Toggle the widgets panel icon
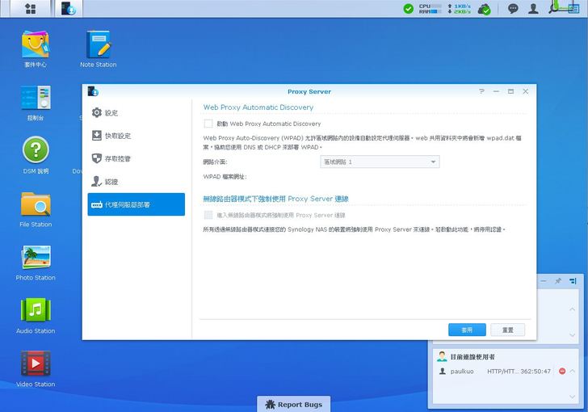588x412 pixels. [x=573, y=9]
